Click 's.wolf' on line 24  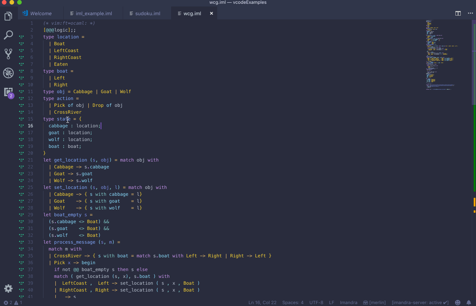coord(84,181)
